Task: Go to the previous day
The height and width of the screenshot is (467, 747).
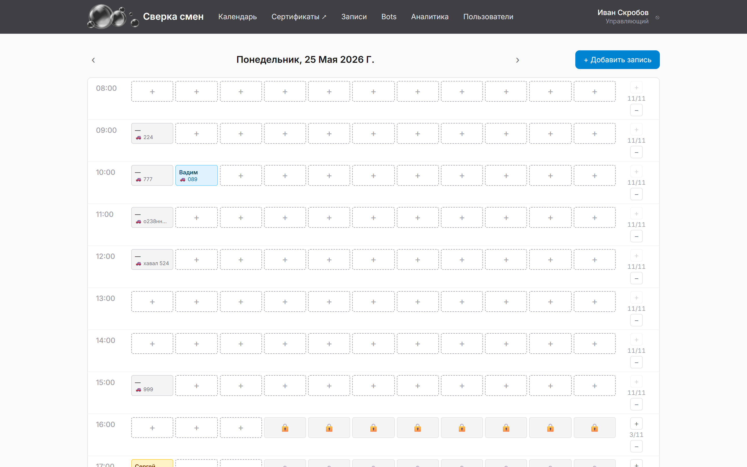Action: 93,60
